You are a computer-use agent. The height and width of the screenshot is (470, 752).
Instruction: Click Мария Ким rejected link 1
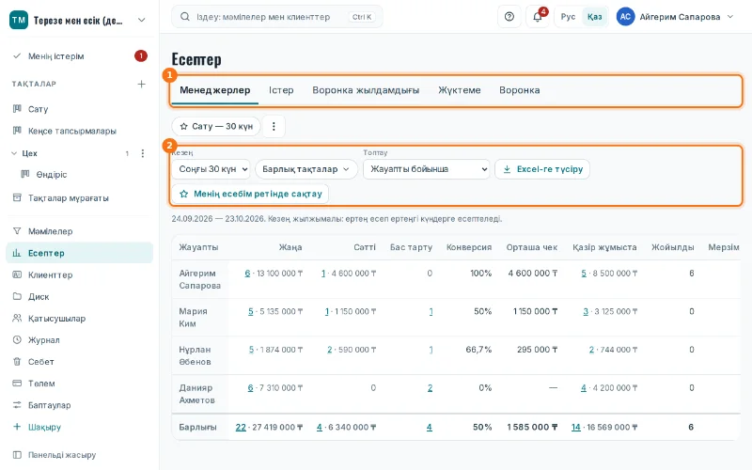pos(431,312)
